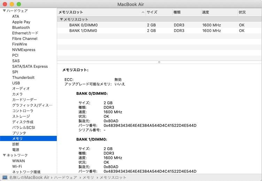Select the BANK 1/DIMM0 table row
This screenshot has height=181, width=262.
160,31
